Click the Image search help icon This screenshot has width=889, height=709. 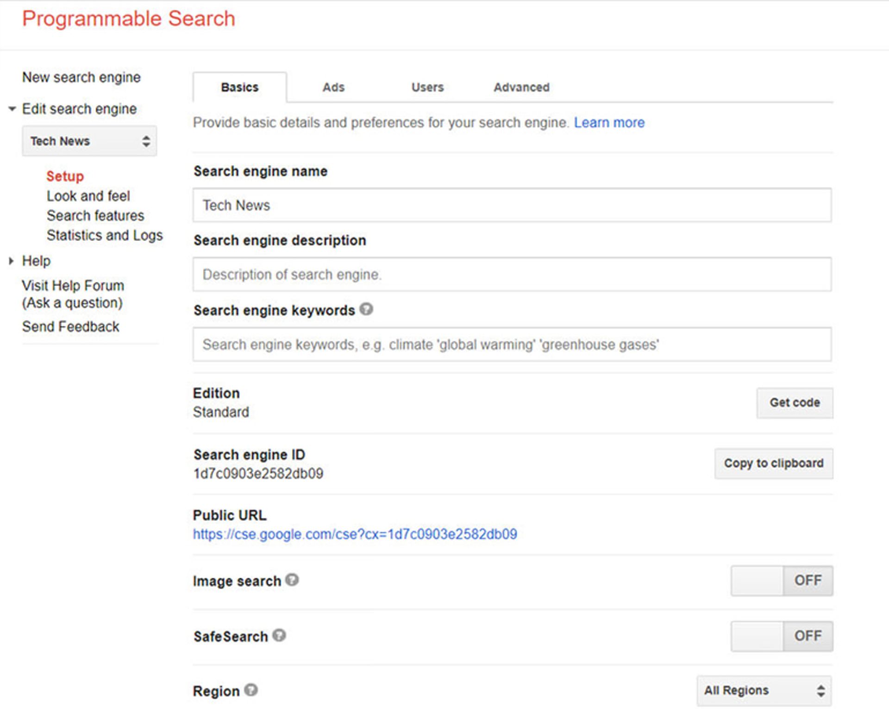click(x=292, y=580)
